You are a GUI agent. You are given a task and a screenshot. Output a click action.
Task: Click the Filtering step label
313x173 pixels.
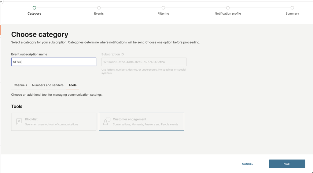[x=163, y=13]
